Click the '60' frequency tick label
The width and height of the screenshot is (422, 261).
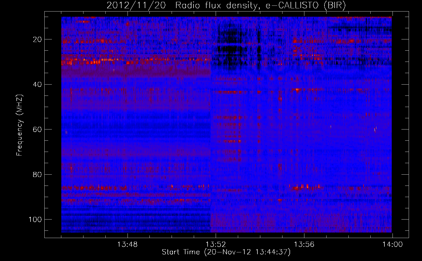click(x=38, y=129)
